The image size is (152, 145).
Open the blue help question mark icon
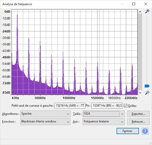click(145, 131)
